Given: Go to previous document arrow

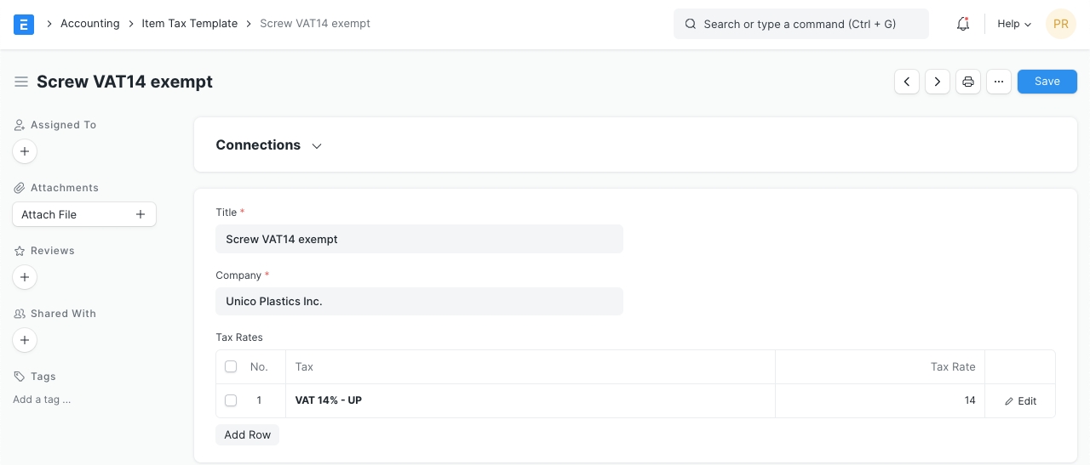Looking at the screenshot, I should pyautogui.click(x=907, y=82).
